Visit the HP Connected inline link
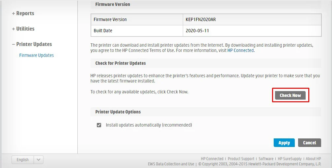332x168 pixels. tap(240, 51)
